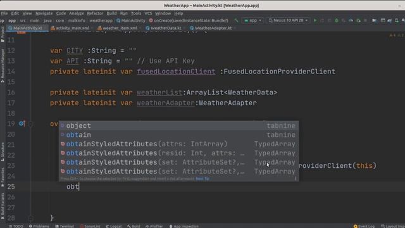Open the Analyze menu

77,13
